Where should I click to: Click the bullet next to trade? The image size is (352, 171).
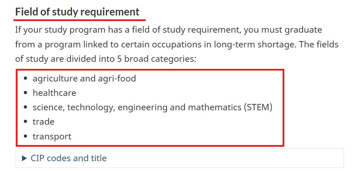click(25, 122)
